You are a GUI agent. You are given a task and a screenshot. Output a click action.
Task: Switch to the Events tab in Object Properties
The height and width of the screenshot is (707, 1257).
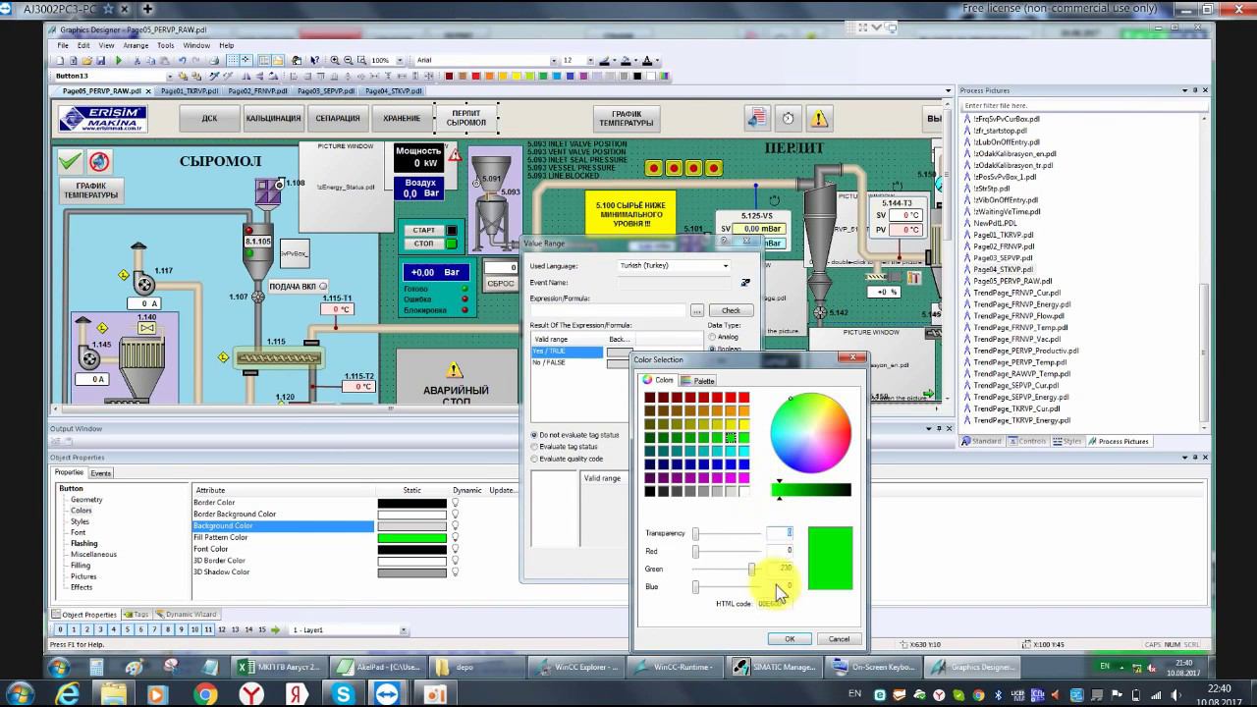click(101, 473)
